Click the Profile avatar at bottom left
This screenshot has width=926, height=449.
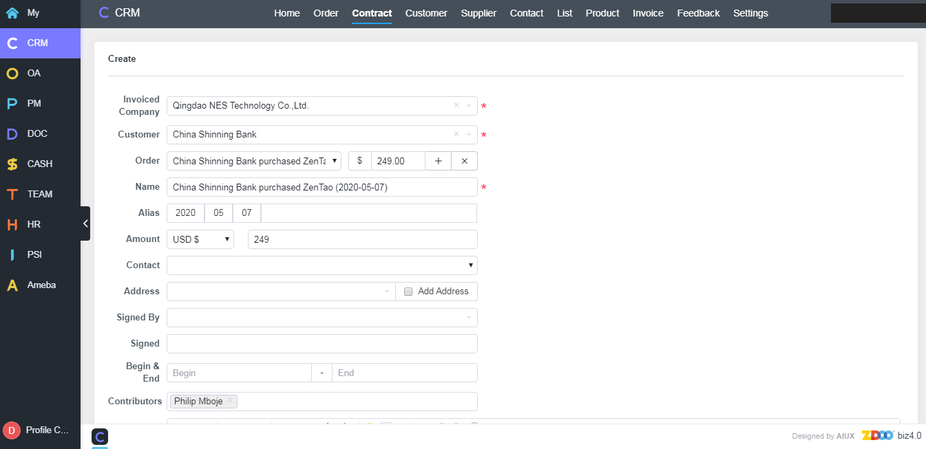pyautogui.click(x=12, y=430)
